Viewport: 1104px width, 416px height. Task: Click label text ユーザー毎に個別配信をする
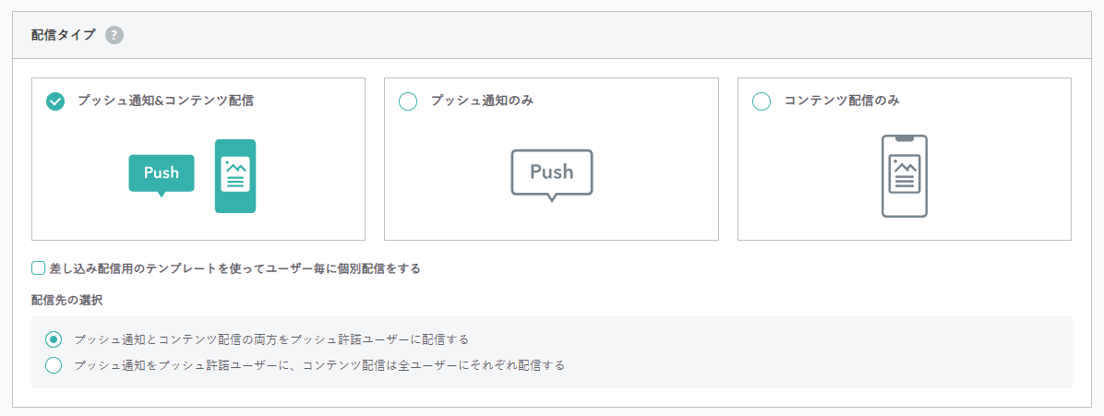(x=342, y=268)
